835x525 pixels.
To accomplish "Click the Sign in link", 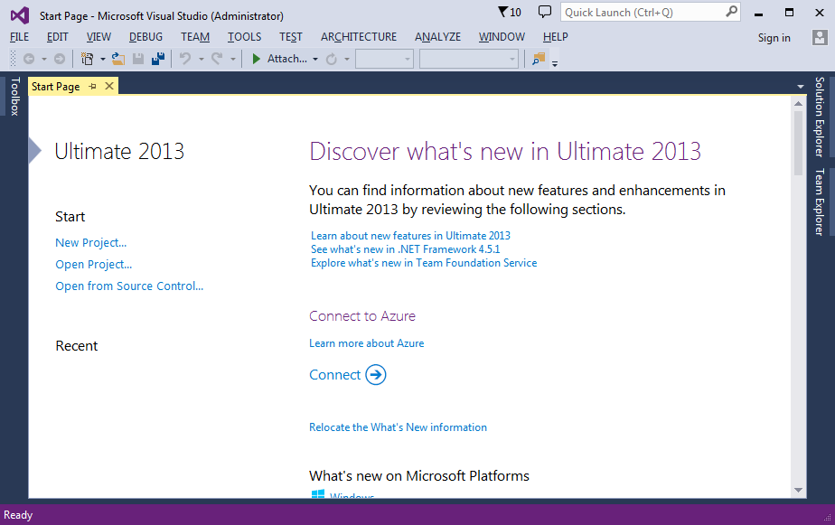I will click(774, 38).
